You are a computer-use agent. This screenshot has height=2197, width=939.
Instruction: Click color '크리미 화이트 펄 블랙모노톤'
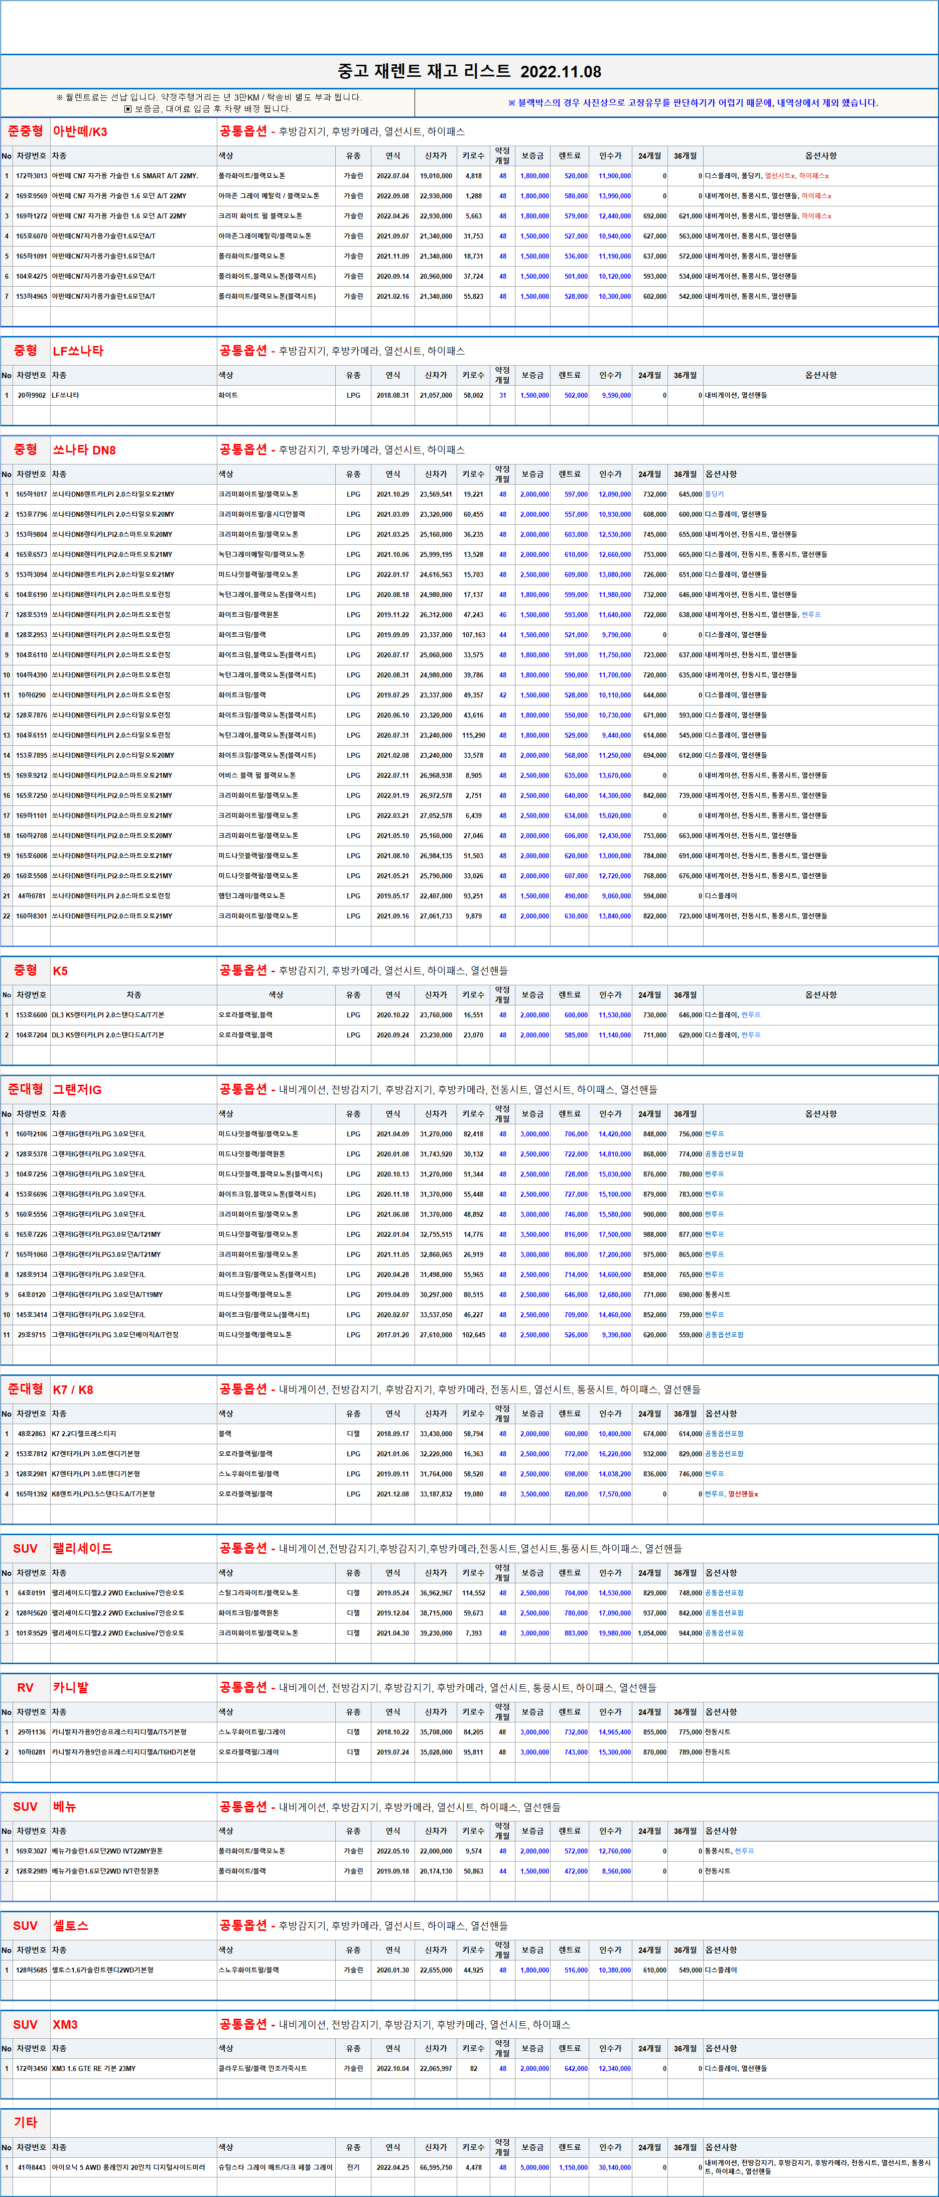click(x=260, y=216)
